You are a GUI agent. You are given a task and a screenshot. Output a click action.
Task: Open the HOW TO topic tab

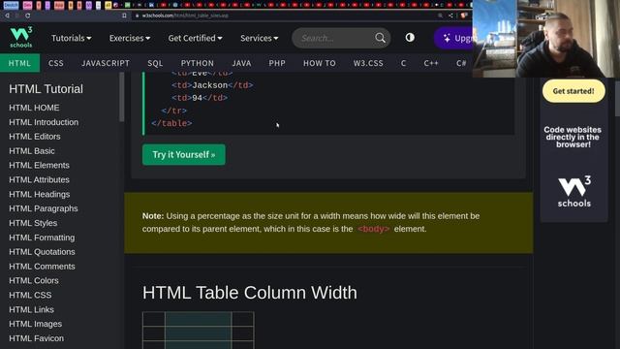click(x=319, y=63)
